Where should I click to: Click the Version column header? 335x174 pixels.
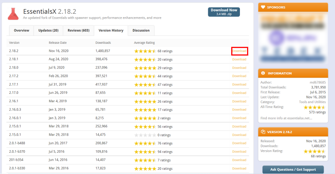point(14,43)
